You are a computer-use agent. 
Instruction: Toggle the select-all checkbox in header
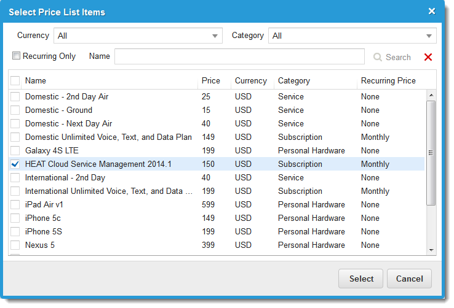tap(15, 81)
